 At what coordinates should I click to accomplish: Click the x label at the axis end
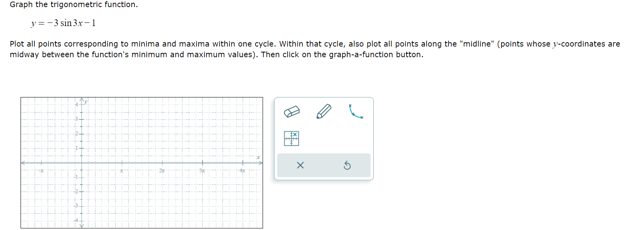(257, 157)
